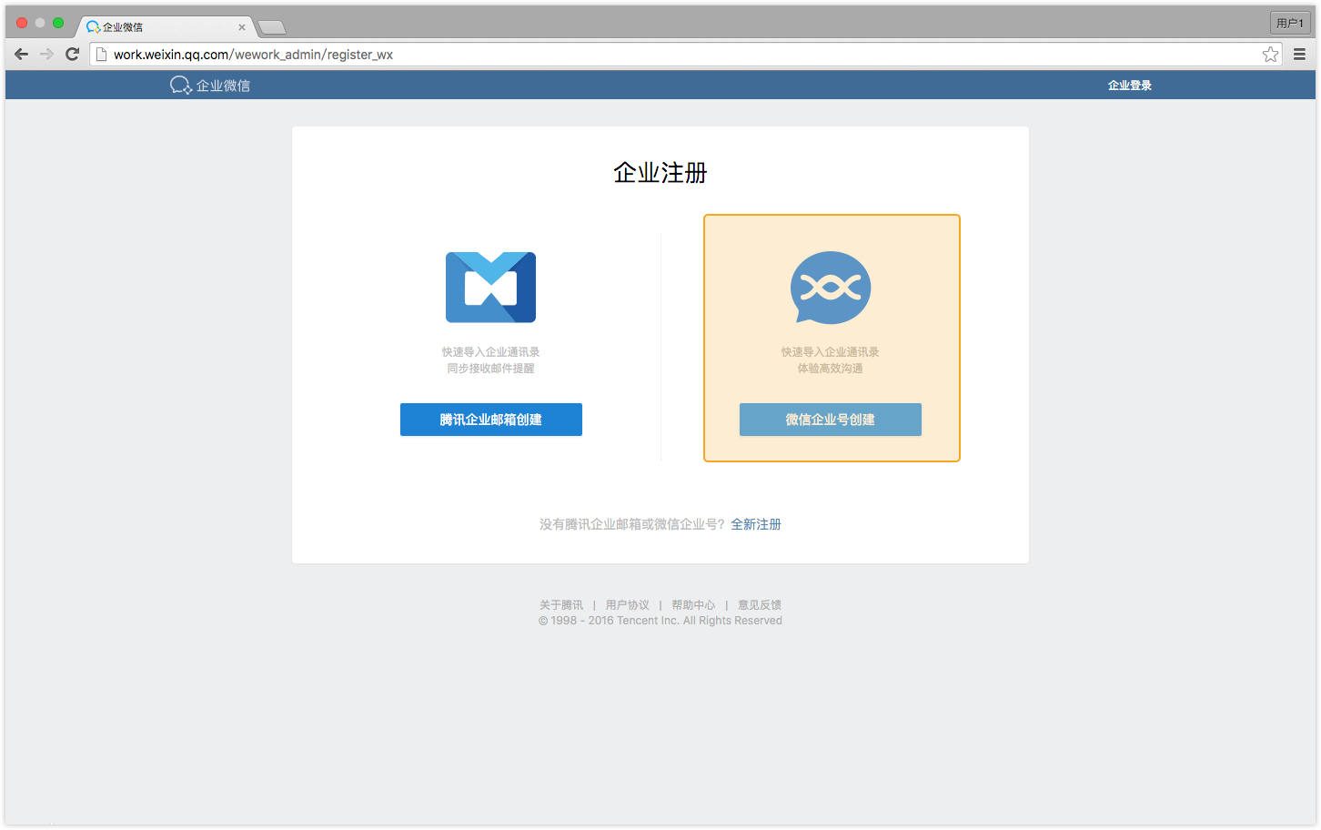Click the Tencent copyright notice text
The image size is (1321, 830).
click(660, 621)
